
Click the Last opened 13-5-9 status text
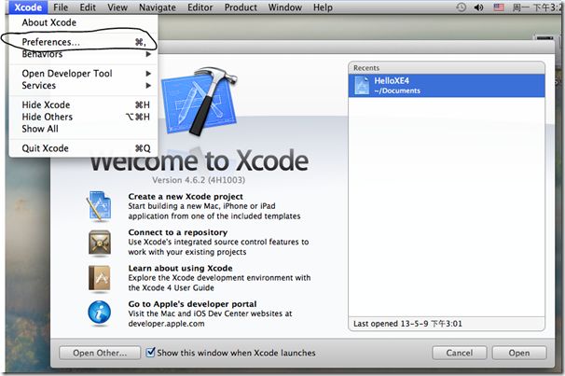tap(407, 324)
